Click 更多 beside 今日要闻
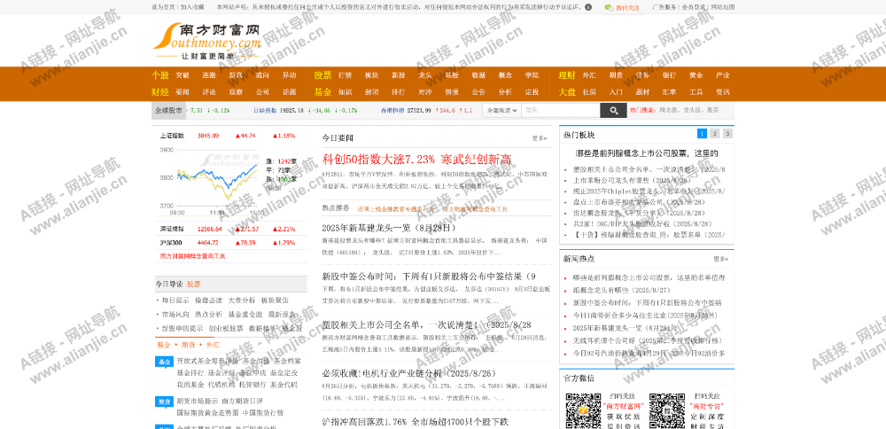Image resolution: width=886 pixels, height=429 pixels. (539, 138)
